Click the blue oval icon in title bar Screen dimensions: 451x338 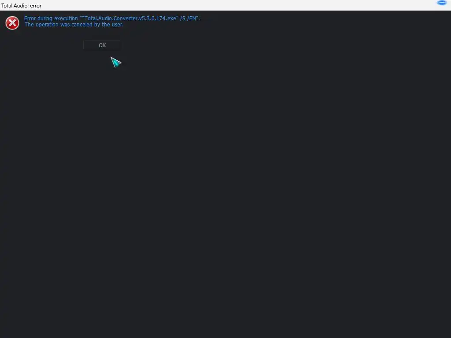[442, 3]
